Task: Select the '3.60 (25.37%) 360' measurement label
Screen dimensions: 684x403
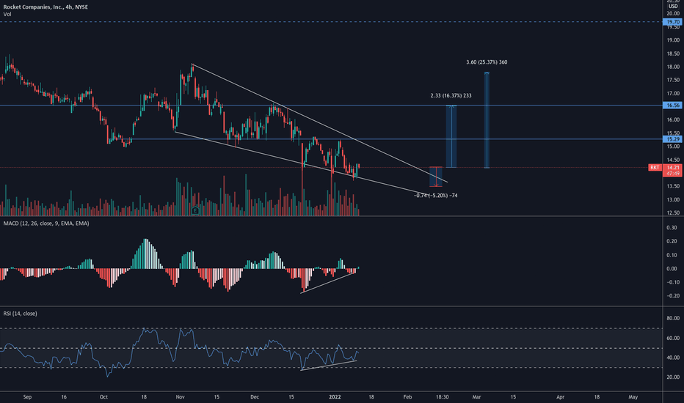Action: pyautogui.click(x=487, y=62)
